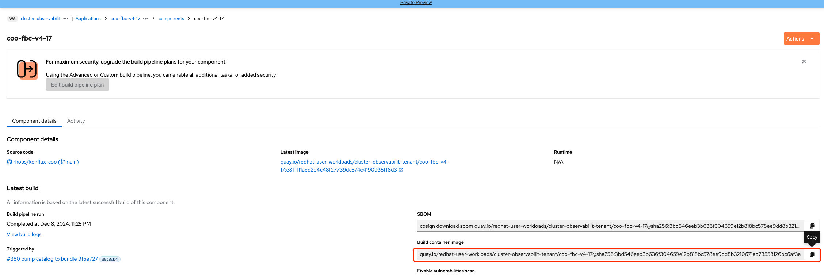Click the SBOM command text field
The width and height of the screenshot is (824, 280).
610,226
